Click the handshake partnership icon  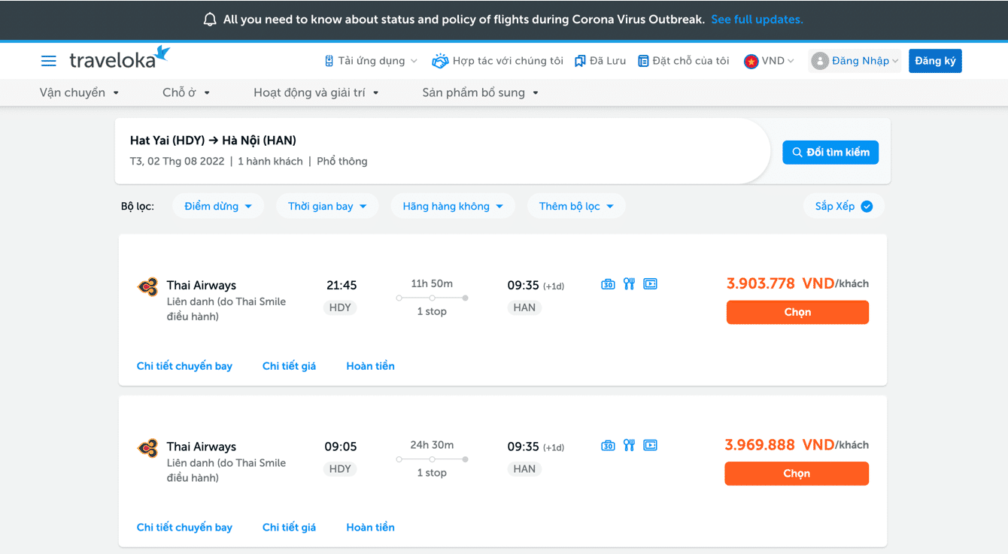440,61
